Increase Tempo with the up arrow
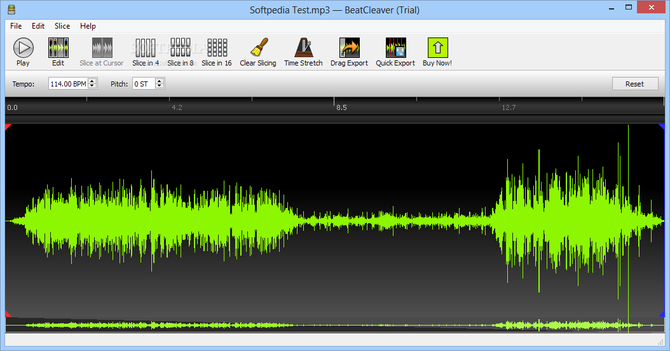670x351 pixels. click(92, 81)
